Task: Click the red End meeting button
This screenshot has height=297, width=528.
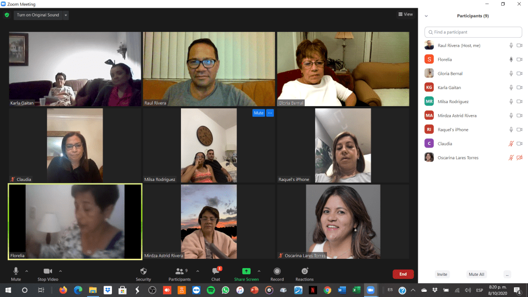Action: tap(403, 274)
